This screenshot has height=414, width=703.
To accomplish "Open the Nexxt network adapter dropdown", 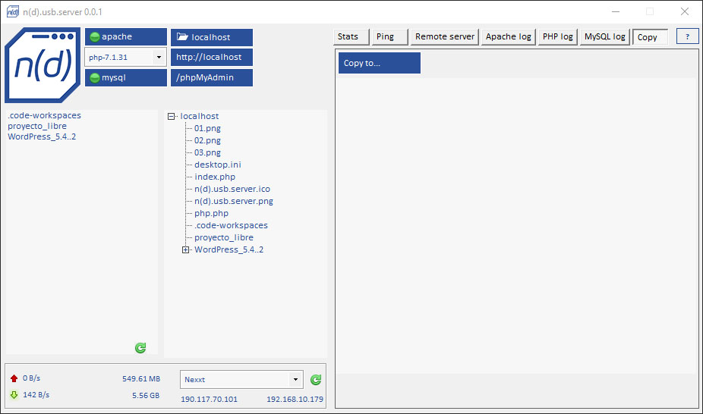I will pos(241,380).
